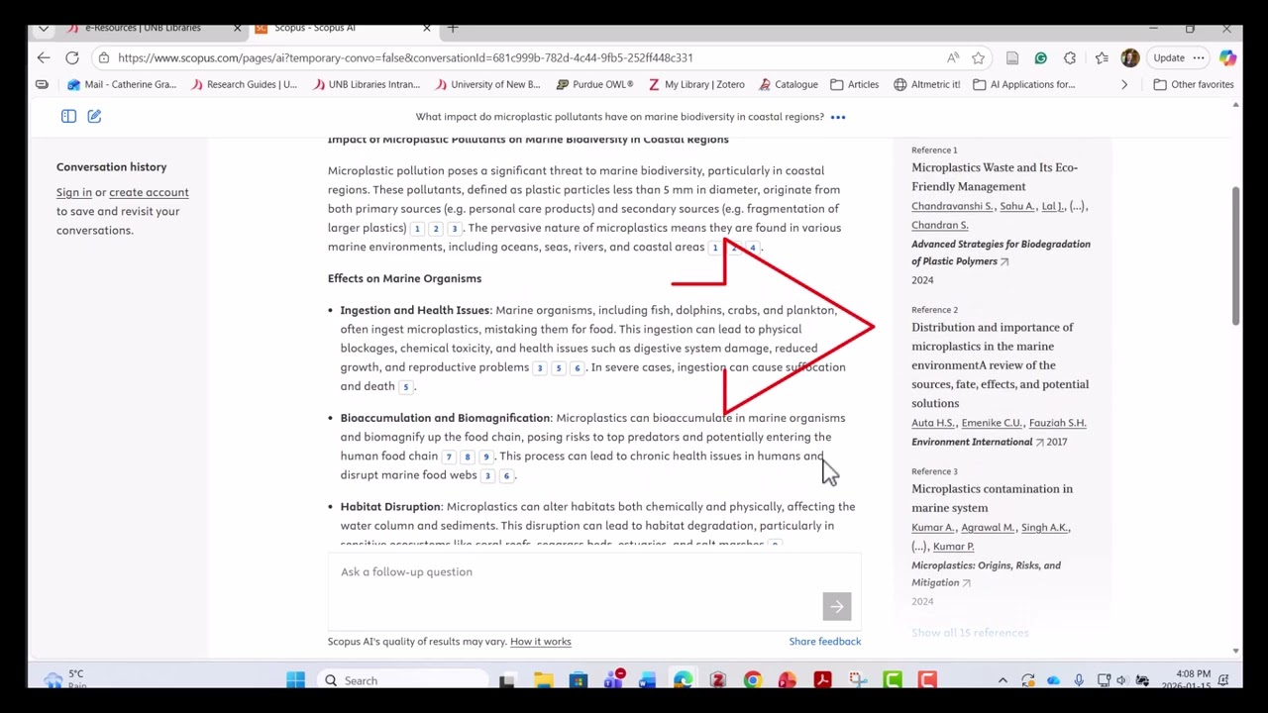Open Environment International source link
The width and height of the screenshot is (1268, 713).
pyautogui.click(x=972, y=442)
